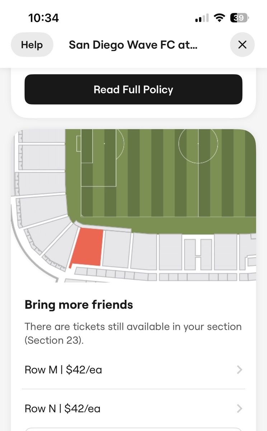The height and width of the screenshot is (431, 267).
Task: Tap the Help button
Action: (x=32, y=45)
